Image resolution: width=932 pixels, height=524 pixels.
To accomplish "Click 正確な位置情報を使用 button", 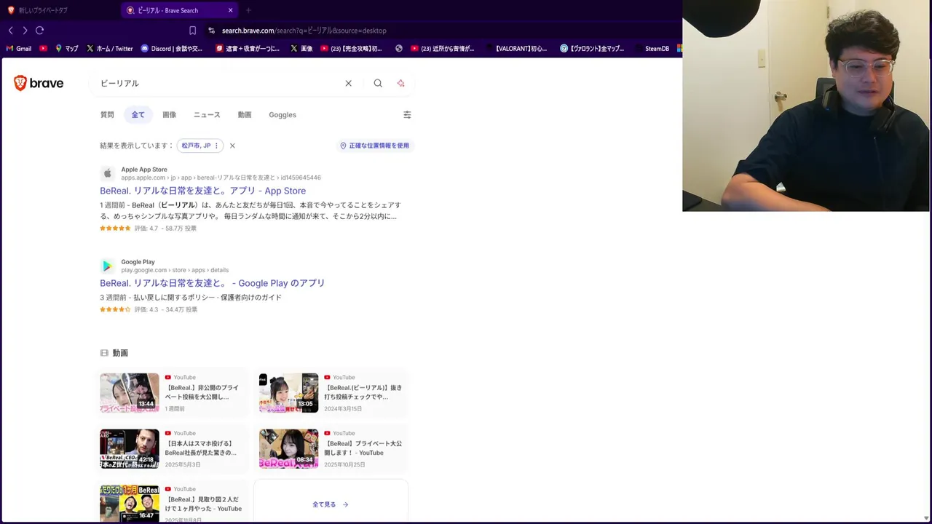I will (374, 146).
